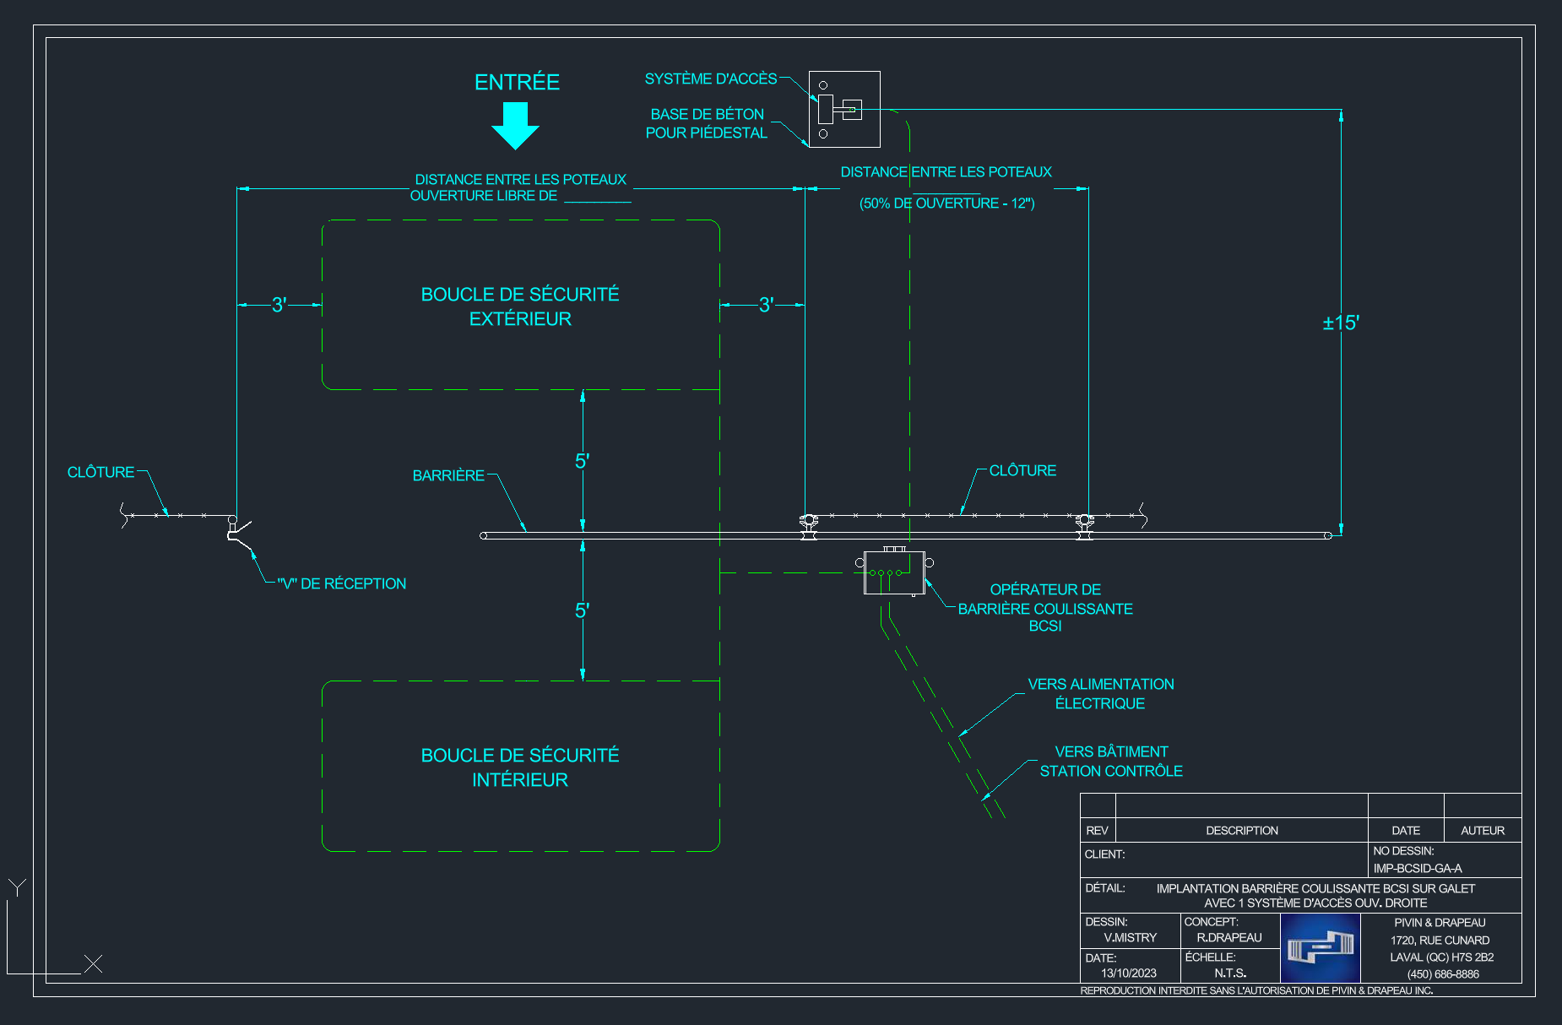Select drafter name V.MISTRY
This screenshot has height=1025, width=1562.
(1131, 938)
